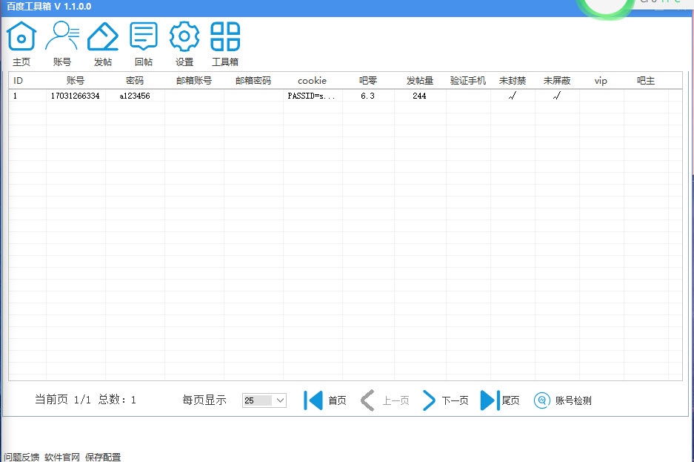Click the 当前页 1/1 page indicator
The width and height of the screenshot is (694, 462).
point(63,400)
